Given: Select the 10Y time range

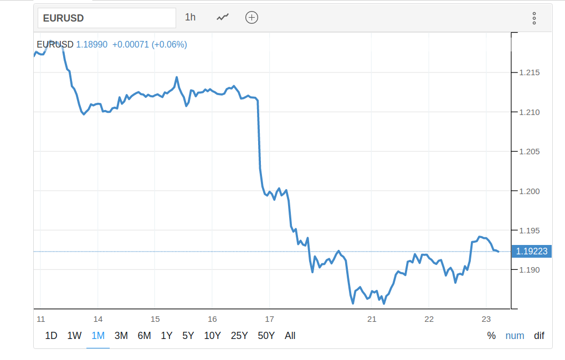Looking at the screenshot, I should click(x=212, y=336).
